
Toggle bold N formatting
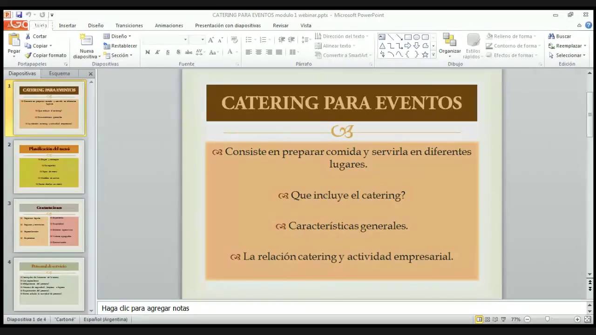148,52
